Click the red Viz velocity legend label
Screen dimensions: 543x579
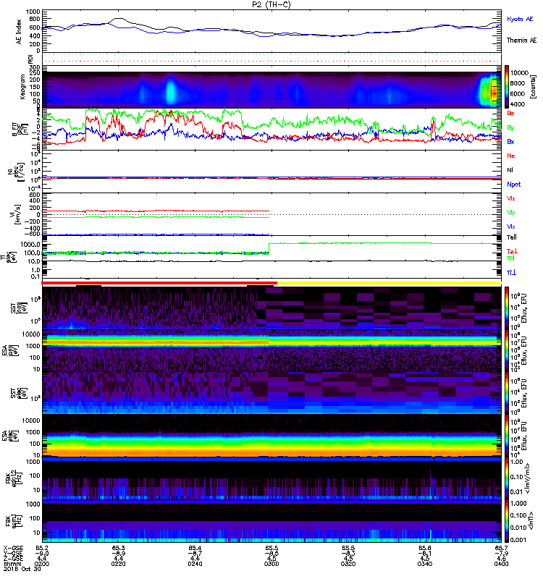pyautogui.click(x=511, y=198)
